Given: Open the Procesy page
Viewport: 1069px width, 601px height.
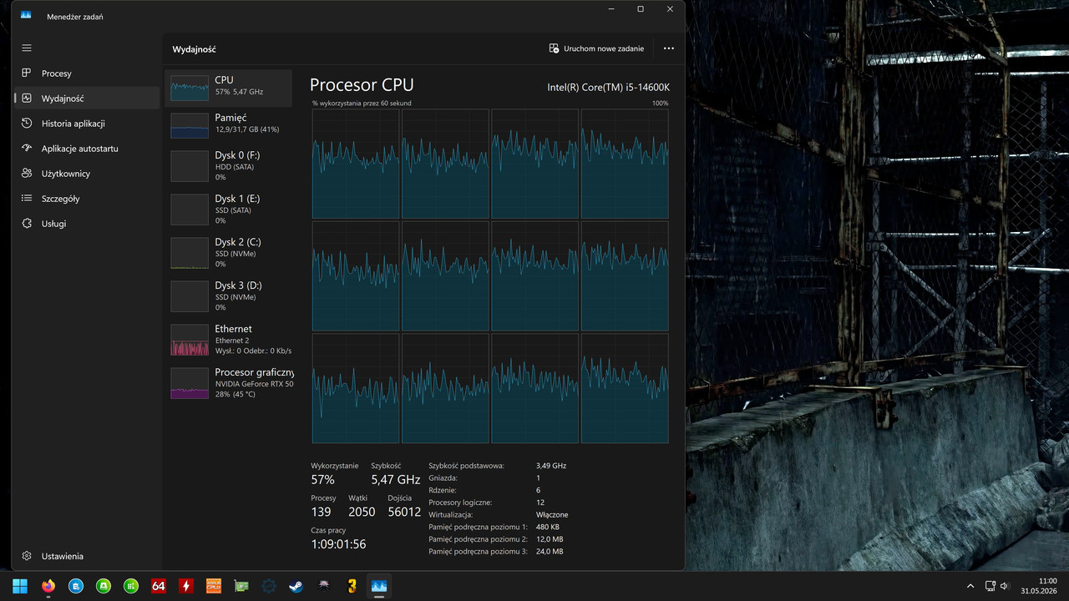Looking at the screenshot, I should click(87, 73).
